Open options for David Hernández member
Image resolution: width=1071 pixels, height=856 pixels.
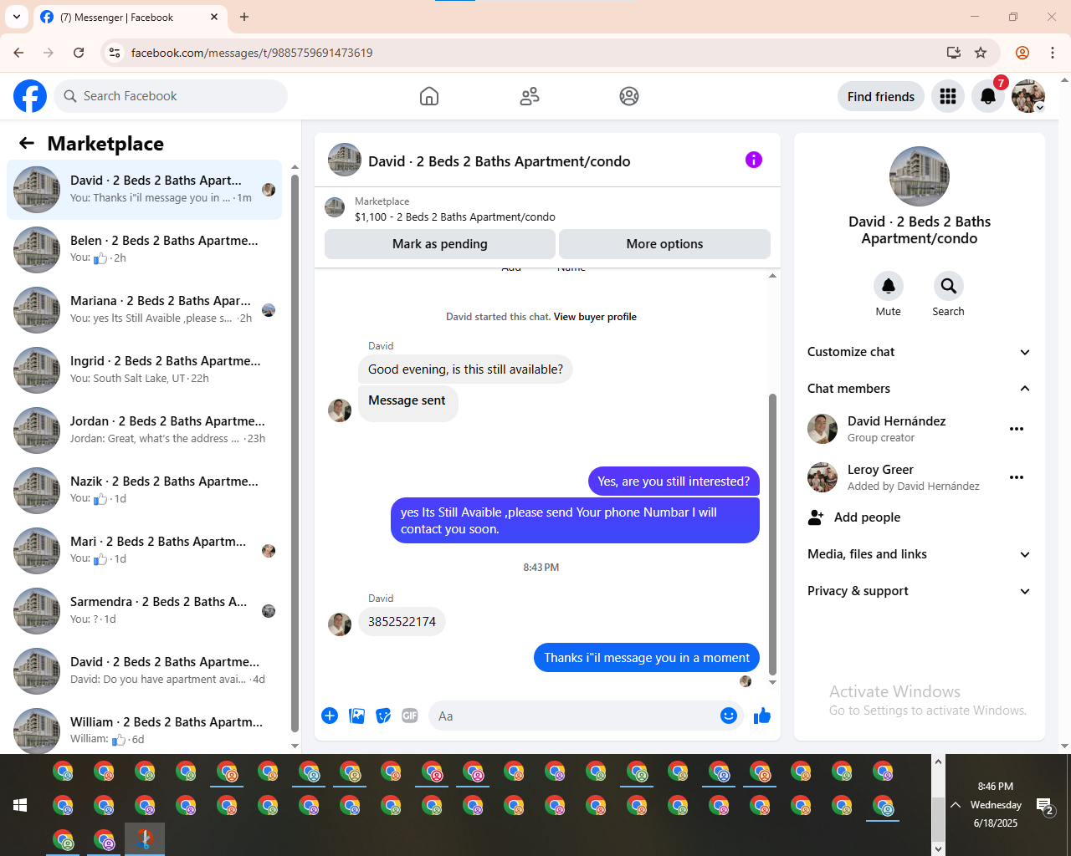[x=1017, y=429]
